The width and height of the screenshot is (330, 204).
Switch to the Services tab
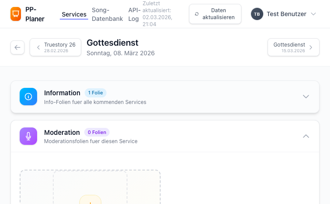74,14
